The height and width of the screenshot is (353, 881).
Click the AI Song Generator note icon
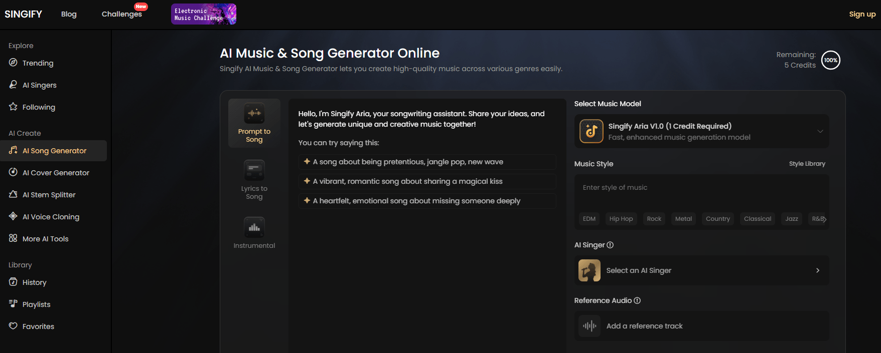[13, 150]
